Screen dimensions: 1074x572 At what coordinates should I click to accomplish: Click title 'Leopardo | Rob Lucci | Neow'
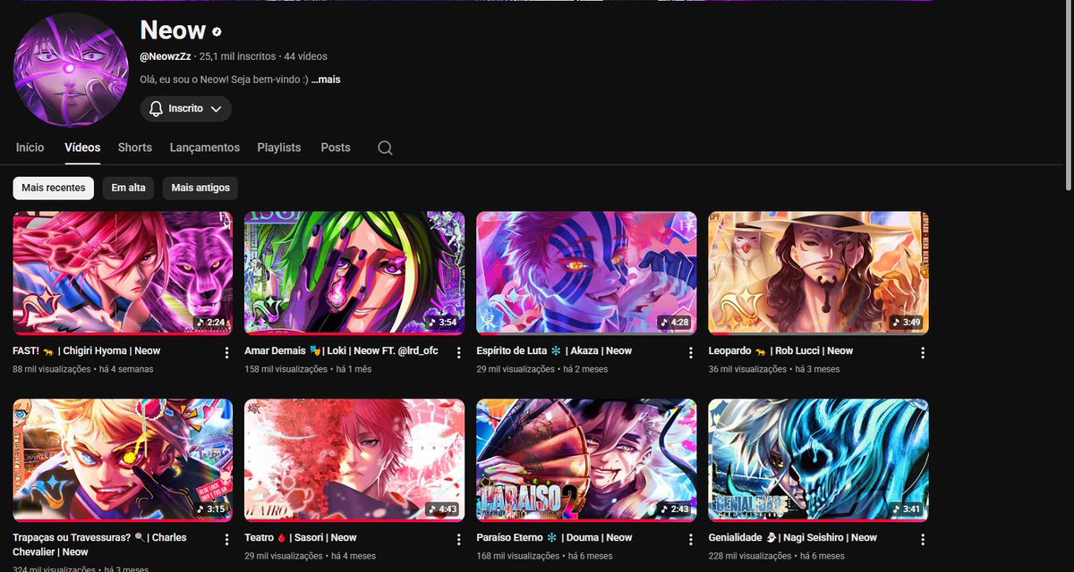tap(780, 351)
